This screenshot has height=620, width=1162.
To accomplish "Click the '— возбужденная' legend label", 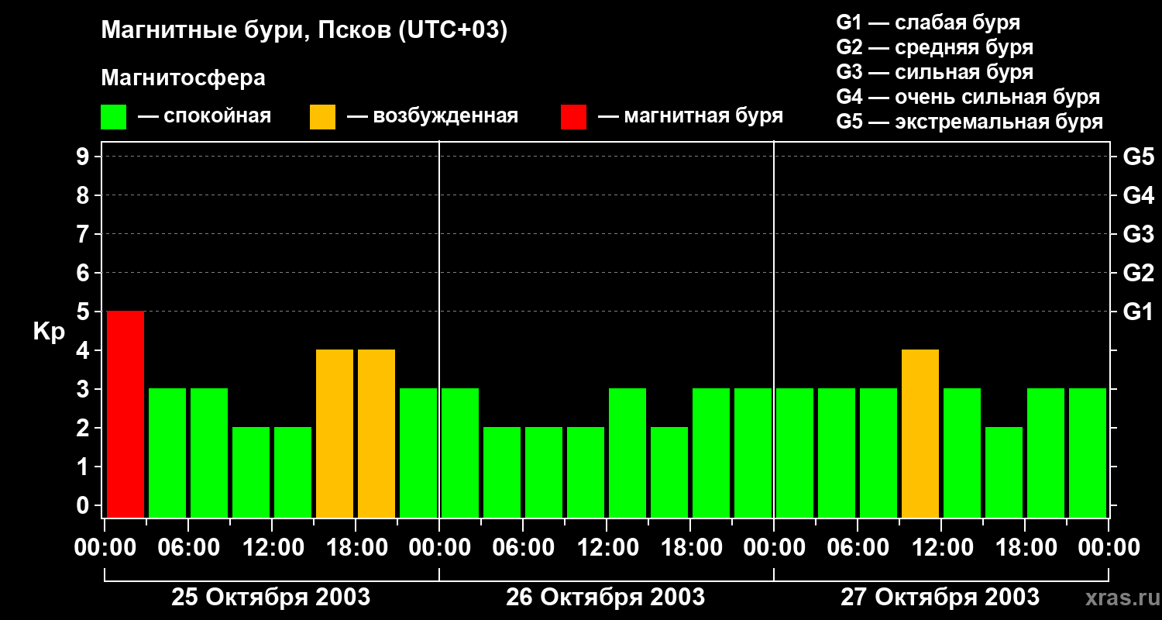I will click(432, 117).
